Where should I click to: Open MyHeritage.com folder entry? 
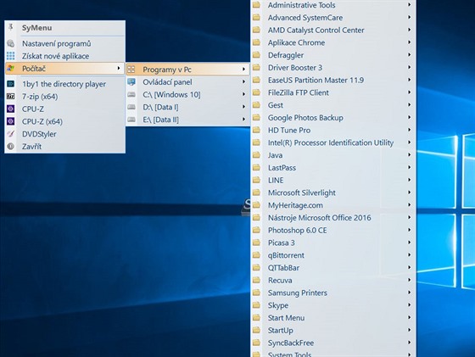333,205
